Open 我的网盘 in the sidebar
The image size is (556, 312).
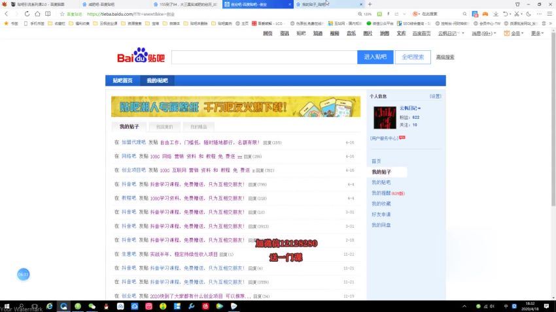tap(381, 225)
